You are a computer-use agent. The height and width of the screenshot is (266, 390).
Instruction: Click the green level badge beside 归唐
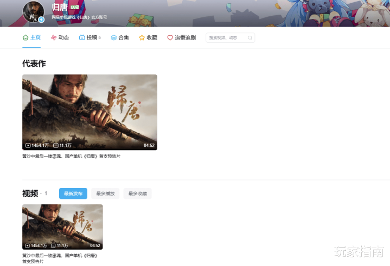[75, 7]
